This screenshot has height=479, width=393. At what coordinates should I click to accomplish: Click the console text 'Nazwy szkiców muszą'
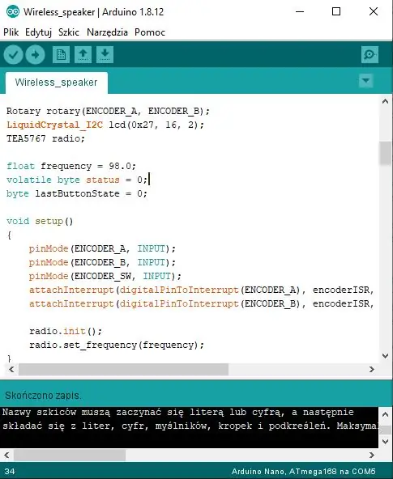point(56,413)
